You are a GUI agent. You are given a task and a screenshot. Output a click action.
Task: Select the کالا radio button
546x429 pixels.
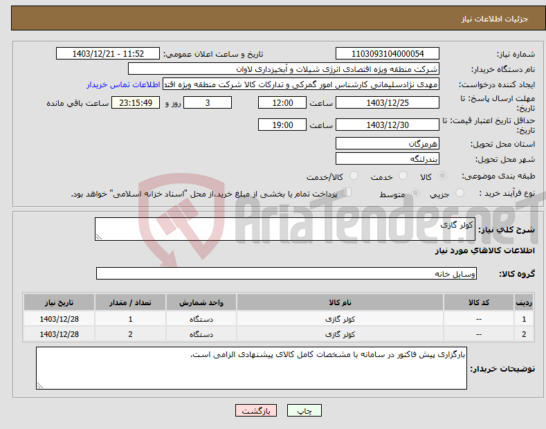coord(442,176)
